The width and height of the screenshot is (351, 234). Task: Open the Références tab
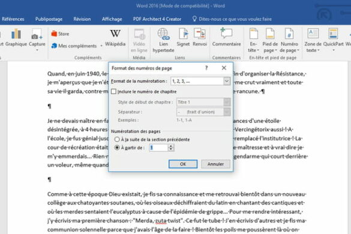click(13, 19)
